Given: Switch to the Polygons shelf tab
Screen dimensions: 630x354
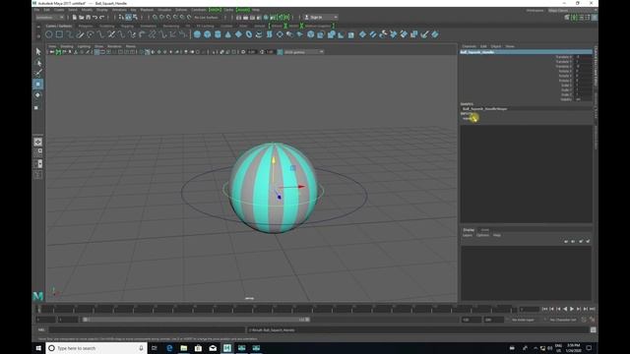Looking at the screenshot, I should click(86, 27).
